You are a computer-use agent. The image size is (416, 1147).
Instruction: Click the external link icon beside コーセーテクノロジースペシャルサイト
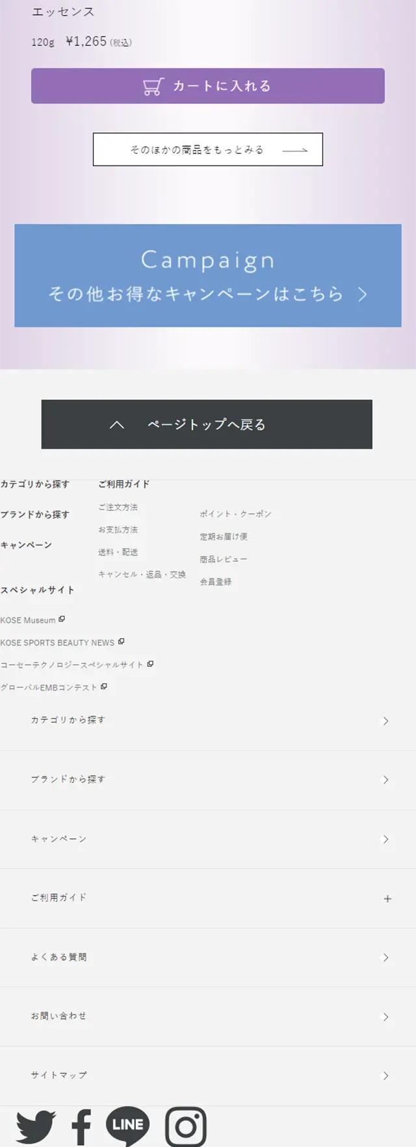point(150,664)
